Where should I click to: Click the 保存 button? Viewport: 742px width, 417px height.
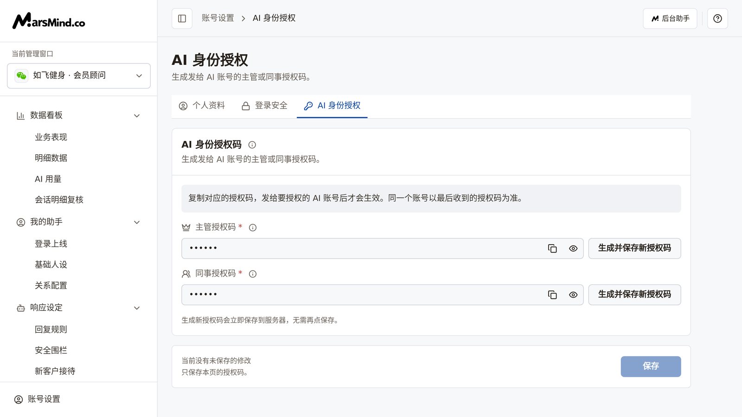(x=651, y=366)
